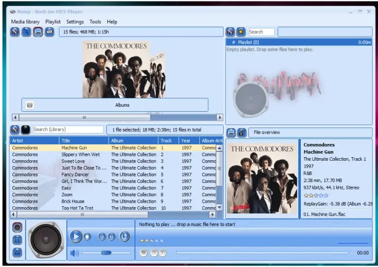Open the Settings menu
The height and width of the screenshot is (267, 378).
[75, 22]
